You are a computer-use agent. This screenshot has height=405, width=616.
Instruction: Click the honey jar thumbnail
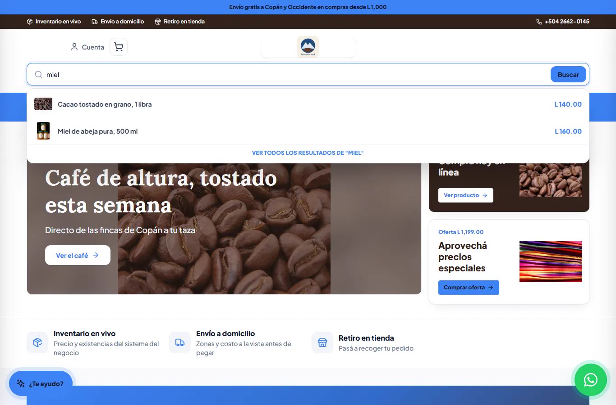[43, 131]
